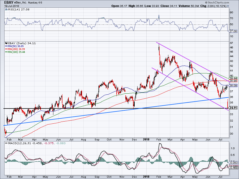Click the MACD(12,26,9) -0.458 legend text

click(25, 143)
